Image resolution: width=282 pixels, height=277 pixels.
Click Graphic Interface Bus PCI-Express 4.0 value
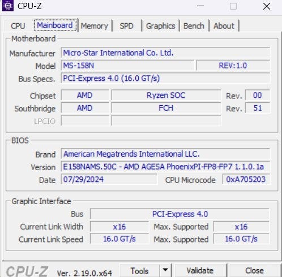(x=180, y=214)
